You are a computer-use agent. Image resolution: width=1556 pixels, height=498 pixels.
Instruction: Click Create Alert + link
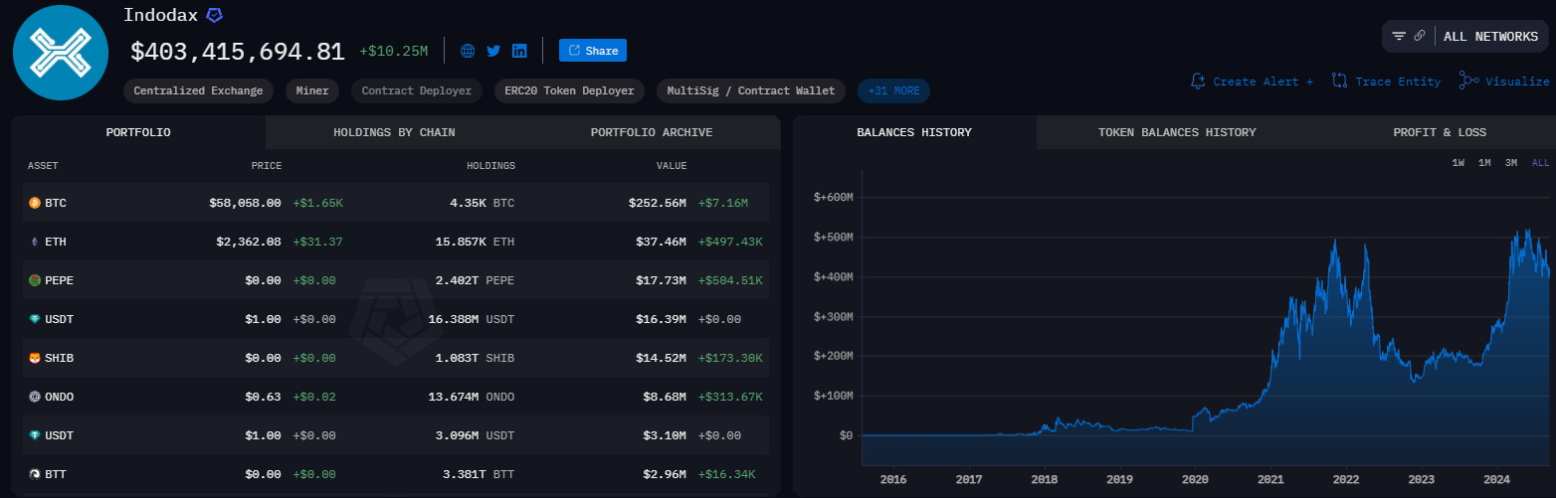click(x=1252, y=82)
